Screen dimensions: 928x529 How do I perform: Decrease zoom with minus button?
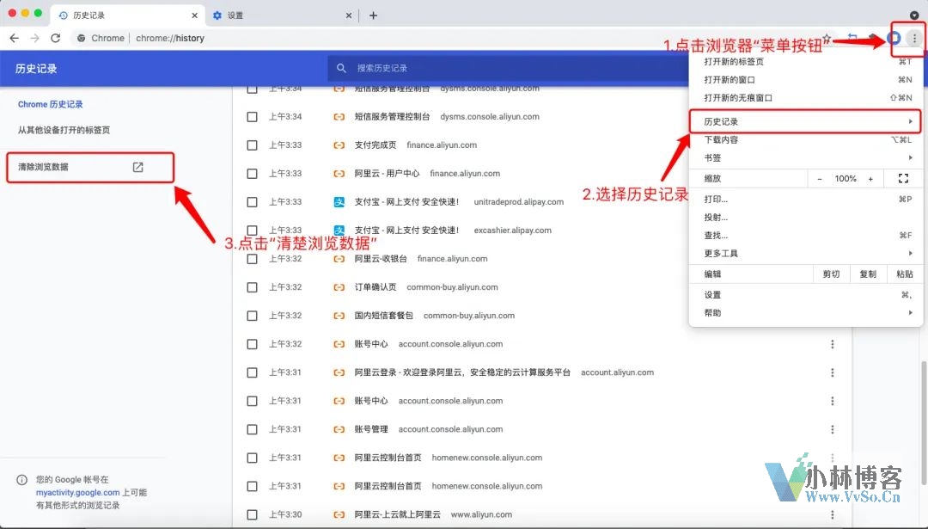pyautogui.click(x=820, y=178)
